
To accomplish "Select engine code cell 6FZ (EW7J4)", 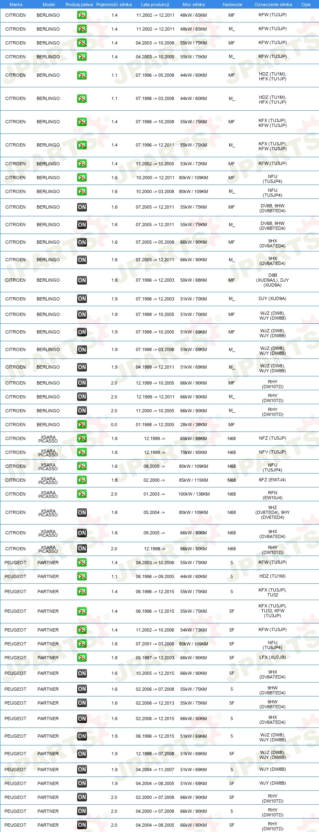I will 272,480.
